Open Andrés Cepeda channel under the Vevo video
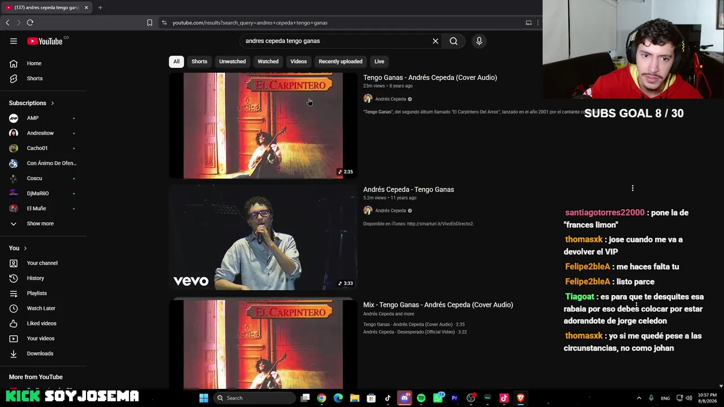The width and height of the screenshot is (724, 407). (390, 211)
